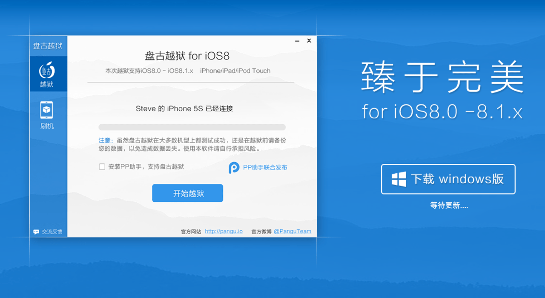This screenshot has height=298, width=545.
Task: Switch to the 刷机 tab label
Action: [47, 126]
